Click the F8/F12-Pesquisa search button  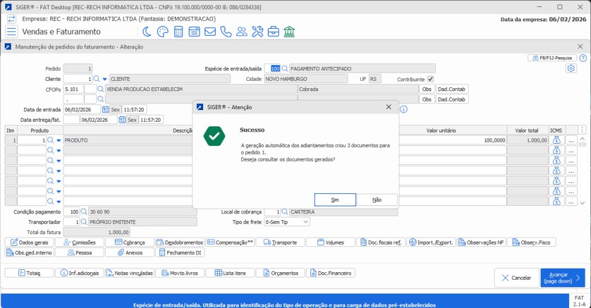click(x=552, y=58)
